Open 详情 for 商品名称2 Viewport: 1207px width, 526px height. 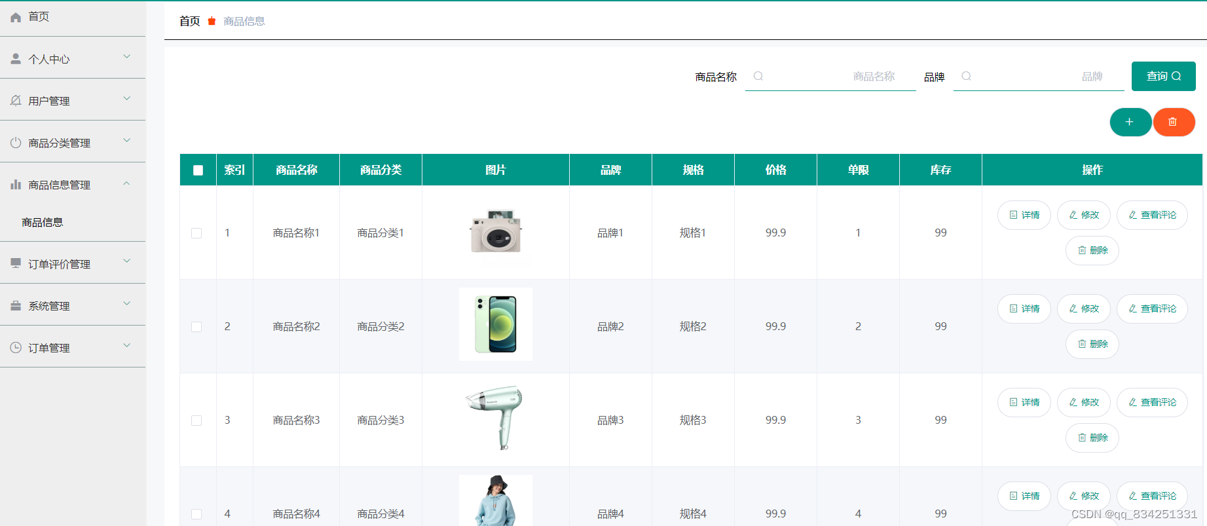(x=1024, y=309)
